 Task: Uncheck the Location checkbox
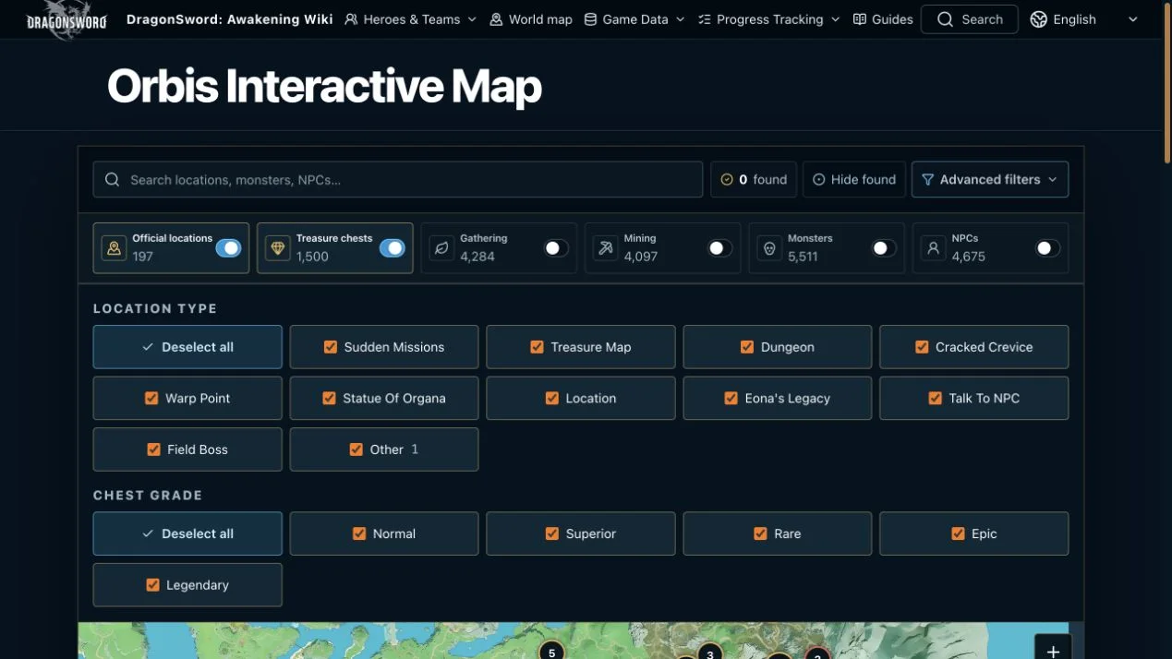(x=551, y=398)
